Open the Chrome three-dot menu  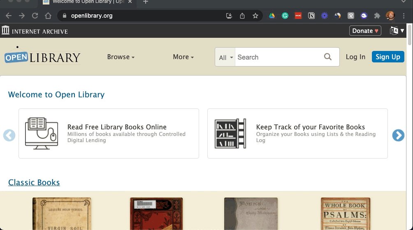click(x=404, y=16)
